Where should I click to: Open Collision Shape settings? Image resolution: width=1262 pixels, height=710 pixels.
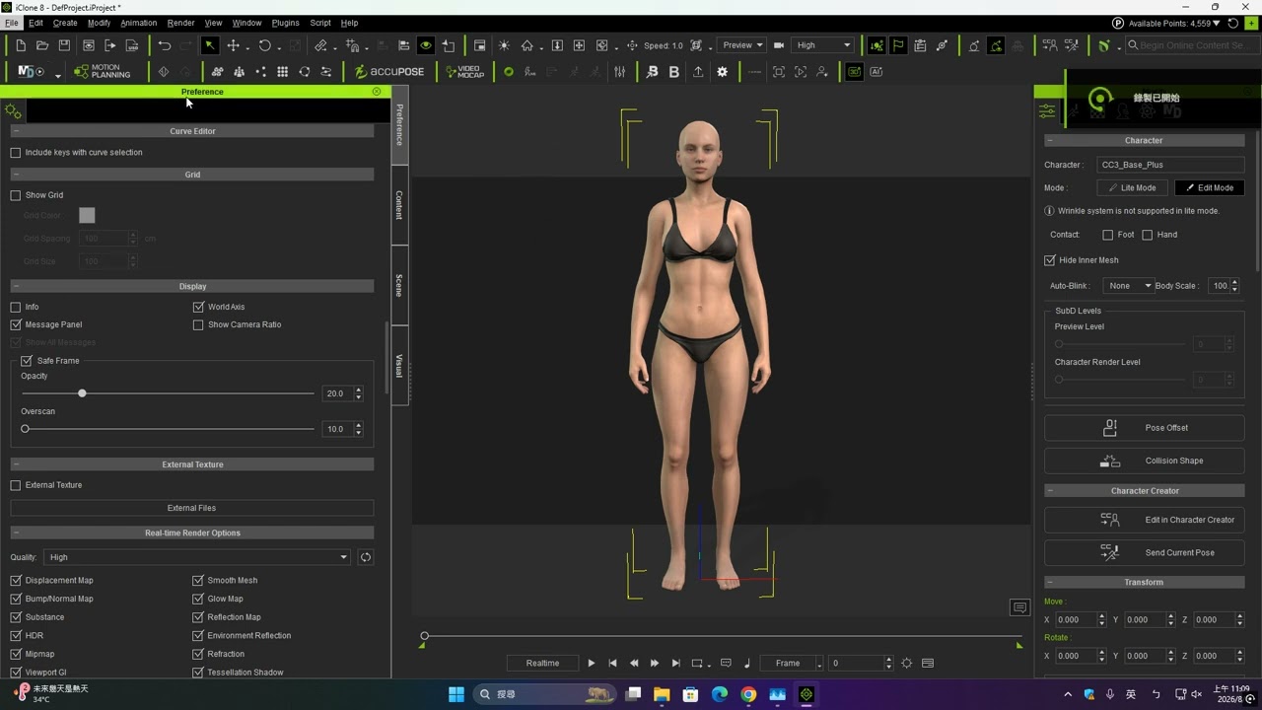coord(1144,461)
